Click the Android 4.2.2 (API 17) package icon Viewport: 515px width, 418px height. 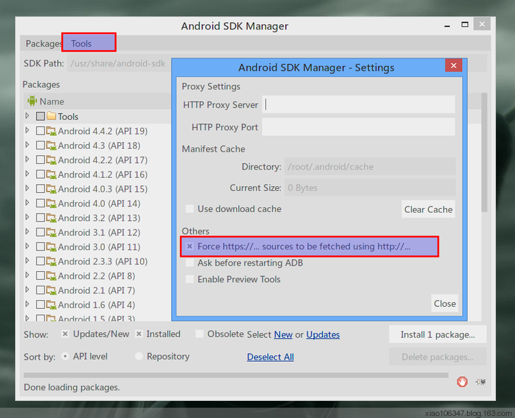coord(51,160)
